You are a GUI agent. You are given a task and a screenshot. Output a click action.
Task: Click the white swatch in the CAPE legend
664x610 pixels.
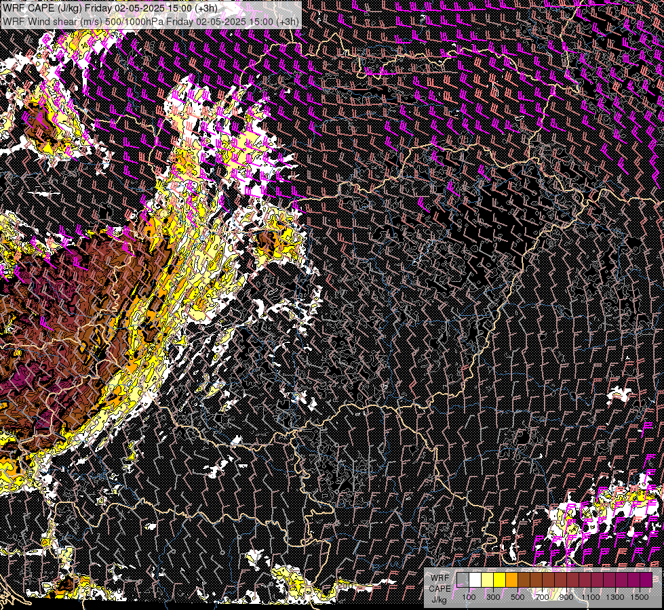(x=475, y=580)
